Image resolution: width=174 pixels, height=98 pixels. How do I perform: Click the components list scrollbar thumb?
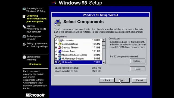tap(104, 47)
